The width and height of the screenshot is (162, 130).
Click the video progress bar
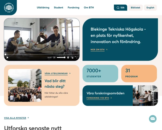click(42, 54)
